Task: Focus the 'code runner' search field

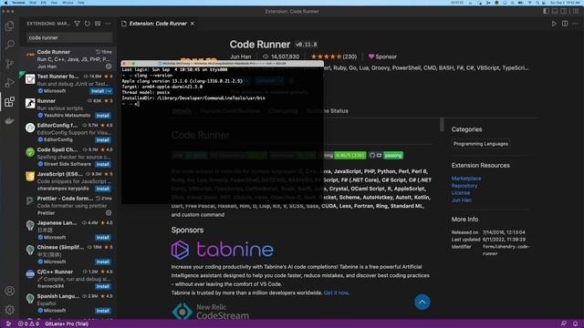Action: (x=69, y=37)
